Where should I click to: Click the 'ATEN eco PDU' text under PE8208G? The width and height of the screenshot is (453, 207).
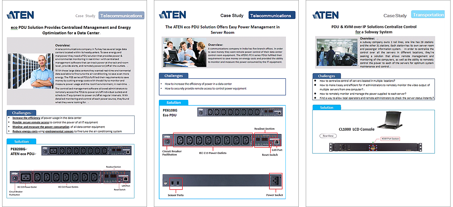[x=22, y=154]
